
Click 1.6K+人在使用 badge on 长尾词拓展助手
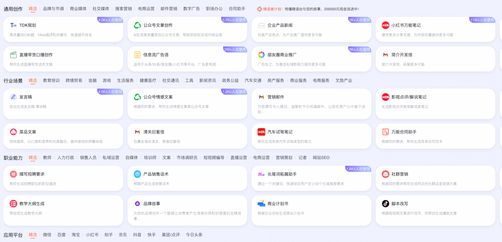(358, 169)
